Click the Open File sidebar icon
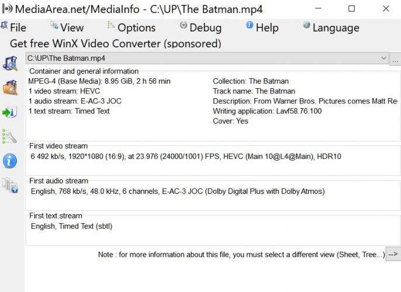401x292 pixels. (10, 63)
